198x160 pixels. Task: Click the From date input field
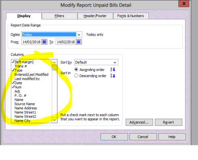click(x=32, y=42)
